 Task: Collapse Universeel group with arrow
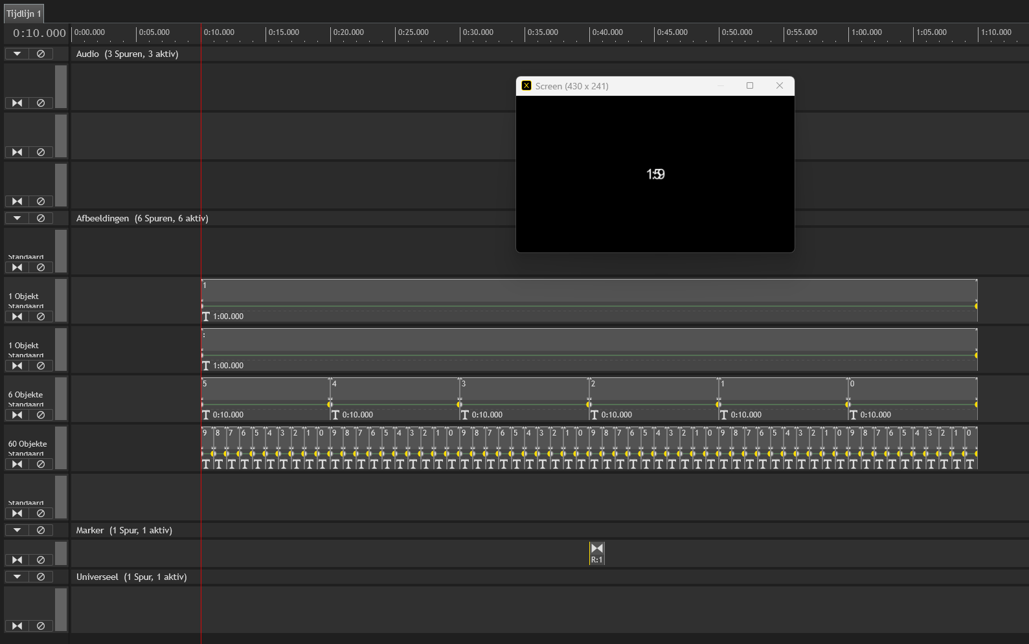tap(17, 577)
